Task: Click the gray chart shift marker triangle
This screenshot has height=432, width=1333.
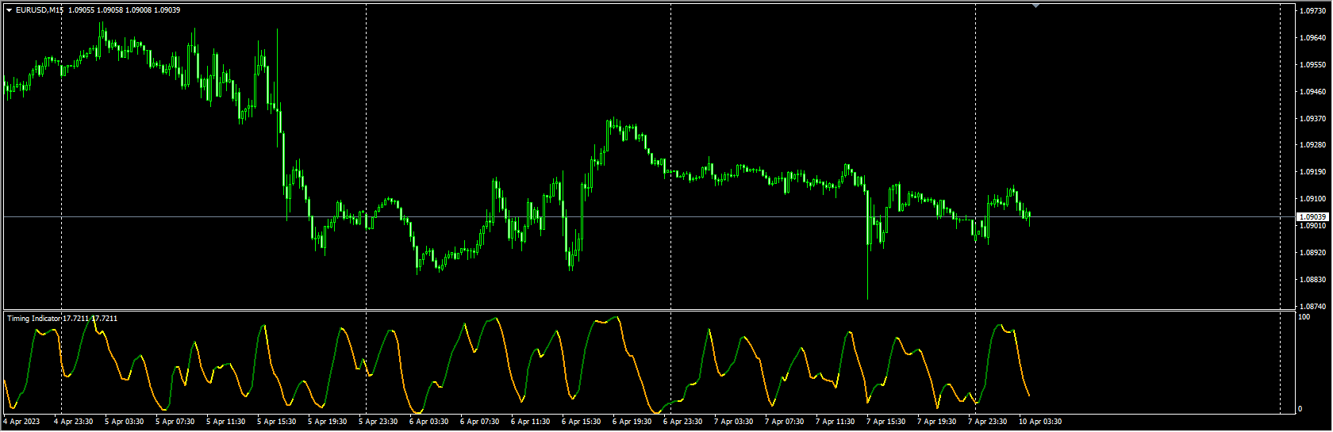Action: 1035,6
